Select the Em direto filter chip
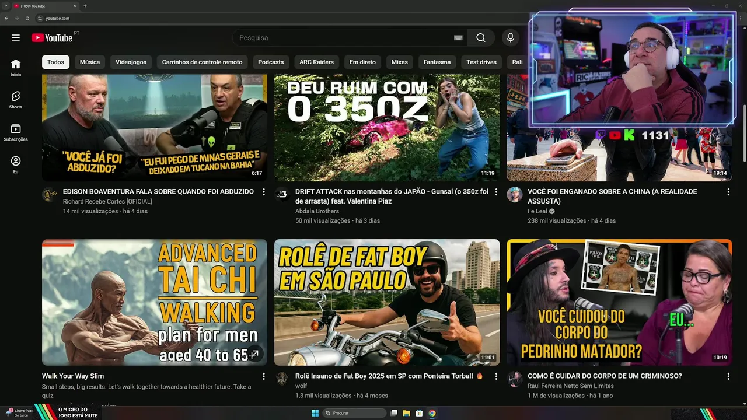Viewport: 747px width, 420px height. point(362,62)
